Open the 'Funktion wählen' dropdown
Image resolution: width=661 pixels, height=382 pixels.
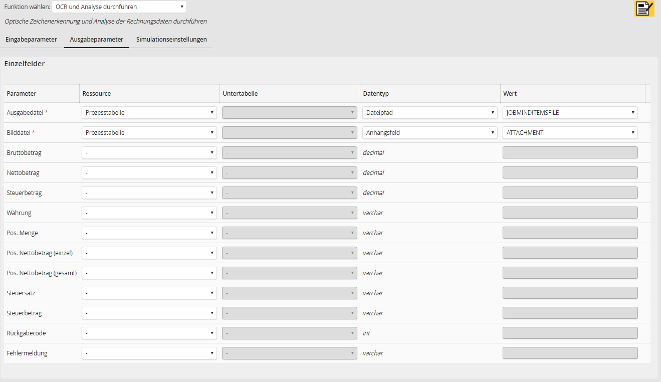pyautogui.click(x=119, y=7)
